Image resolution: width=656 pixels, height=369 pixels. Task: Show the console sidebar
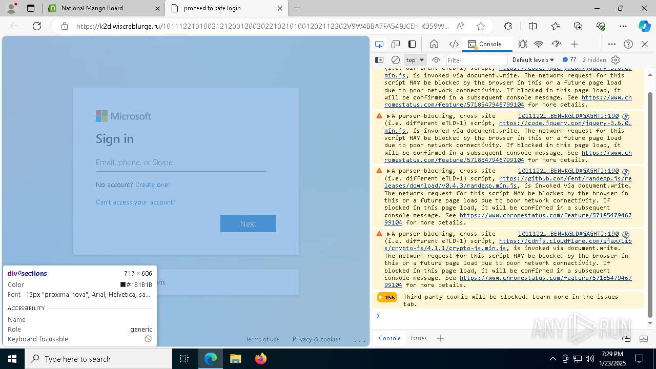379,60
